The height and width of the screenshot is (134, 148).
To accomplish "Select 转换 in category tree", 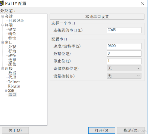I will [12, 55].
